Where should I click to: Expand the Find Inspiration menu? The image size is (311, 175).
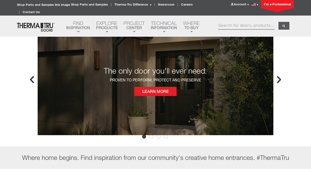tap(78, 26)
